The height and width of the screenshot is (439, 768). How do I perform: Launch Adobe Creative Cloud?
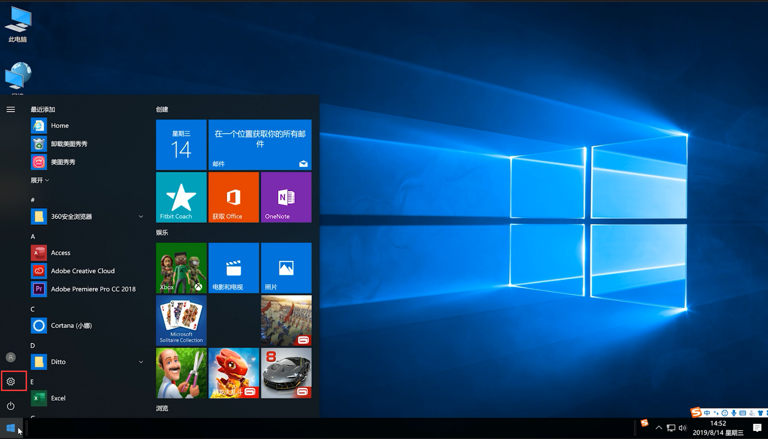(x=87, y=271)
